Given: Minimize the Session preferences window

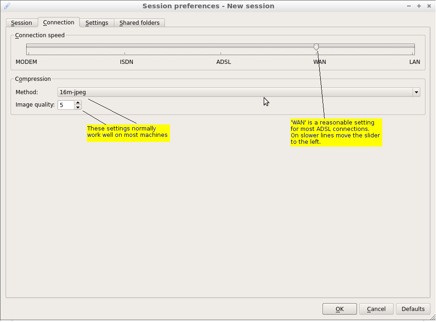Looking at the screenshot, I should tap(409, 6).
